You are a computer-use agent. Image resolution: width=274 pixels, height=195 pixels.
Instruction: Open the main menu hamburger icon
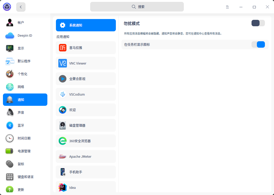point(227,7)
